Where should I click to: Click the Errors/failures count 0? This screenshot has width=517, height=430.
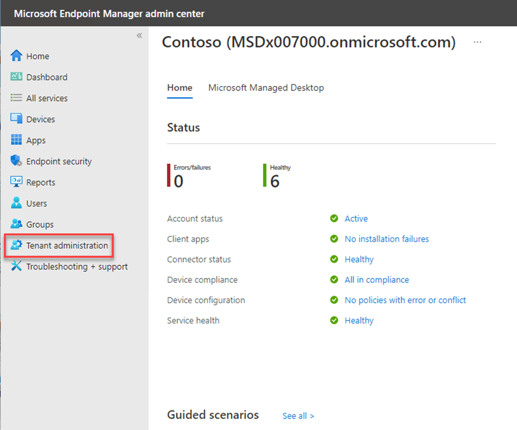click(x=178, y=181)
